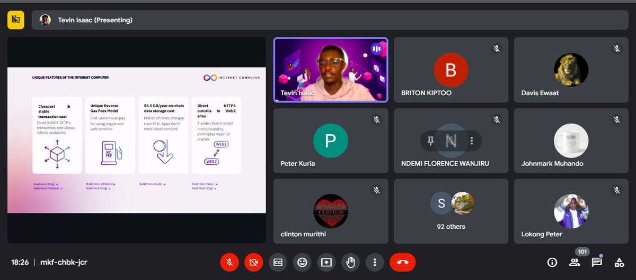
Task: Click the muted mic icon on Davis Ewaat's tile
Action: (616, 49)
